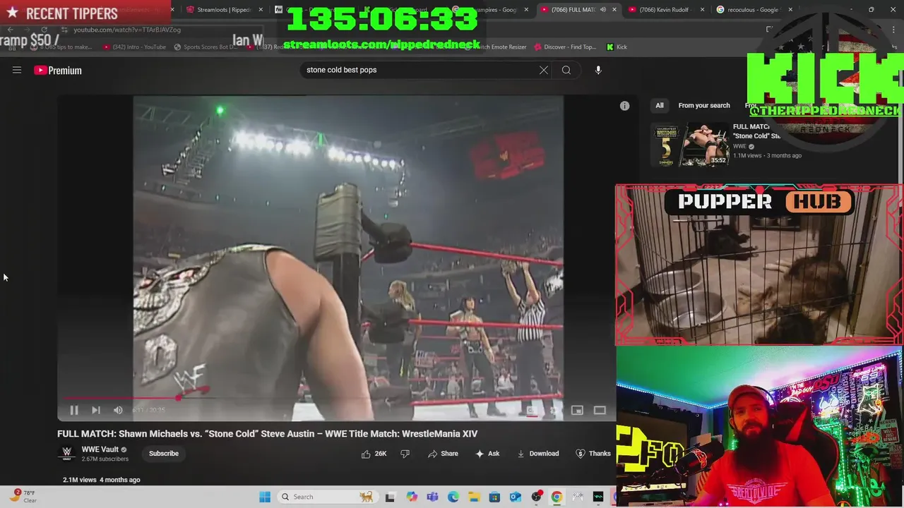Screen dimensions: 904x508
Task: Open Outlook from the taskbar
Action: click(516, 497)
